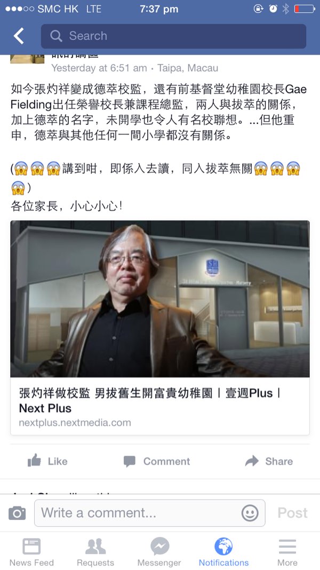
Task: Tap the greyed Post button
Action: click(x=292, y=513)
